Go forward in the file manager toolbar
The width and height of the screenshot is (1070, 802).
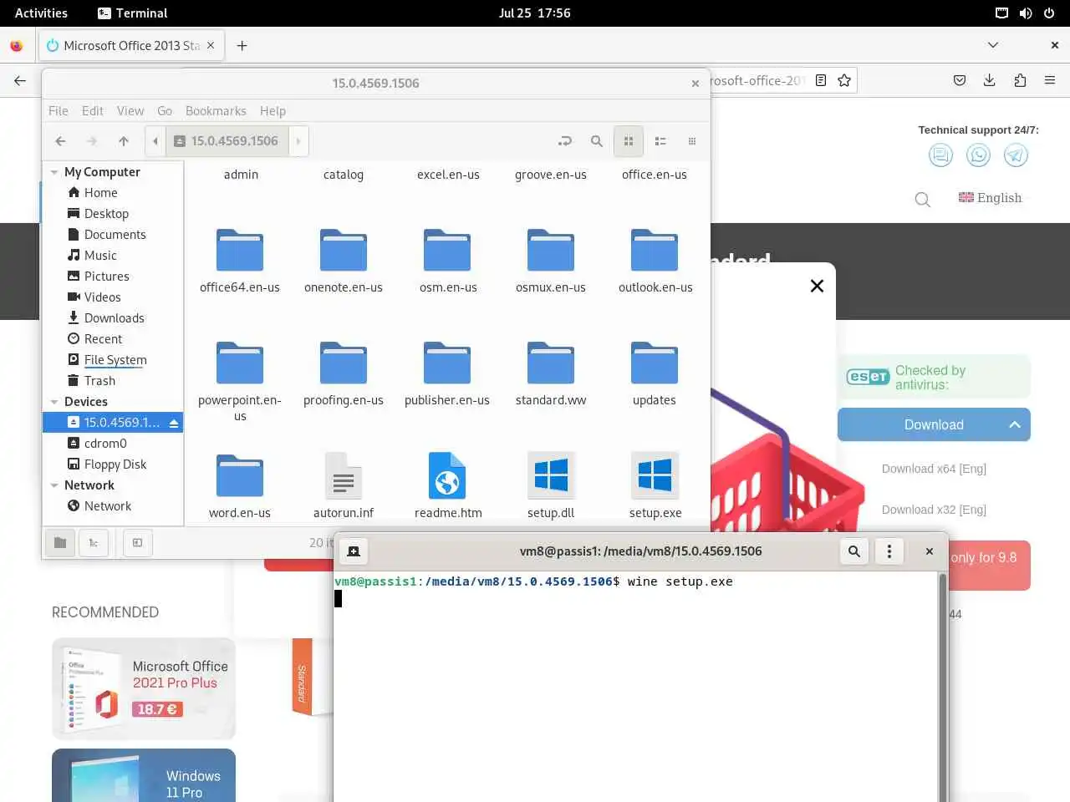click(x=92, y=141)
